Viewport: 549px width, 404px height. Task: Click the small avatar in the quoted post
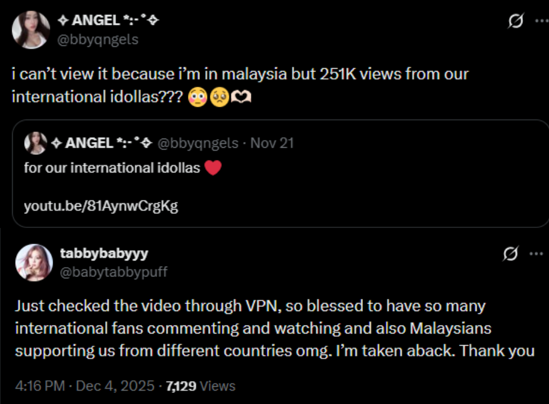point(35,143)
